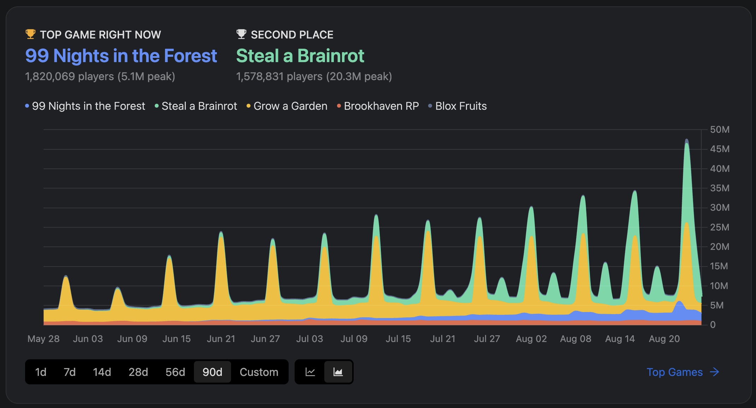Image resolution: width=756 pixels, height=408 pixels.
Task: Switch to the 1d view
Action: tap(41, 372)
